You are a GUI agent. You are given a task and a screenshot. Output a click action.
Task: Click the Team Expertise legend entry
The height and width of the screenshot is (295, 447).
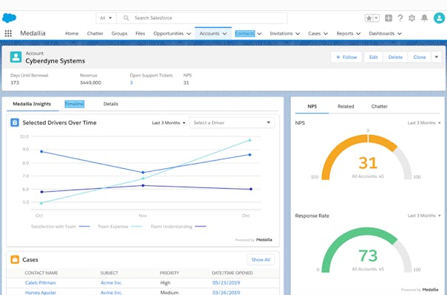pyautogui.click(x=120, y=226)
